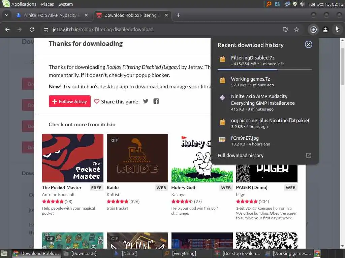Click the search magnifier tray icon
Image resolution: width=345 pixels, height=258 pixels.
click(269, 4)
